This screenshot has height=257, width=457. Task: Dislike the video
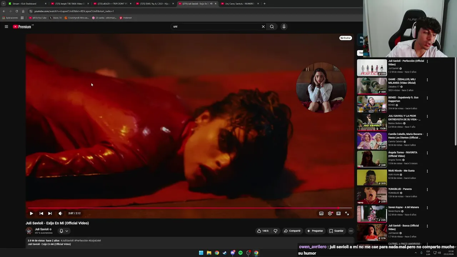(275, 231)
